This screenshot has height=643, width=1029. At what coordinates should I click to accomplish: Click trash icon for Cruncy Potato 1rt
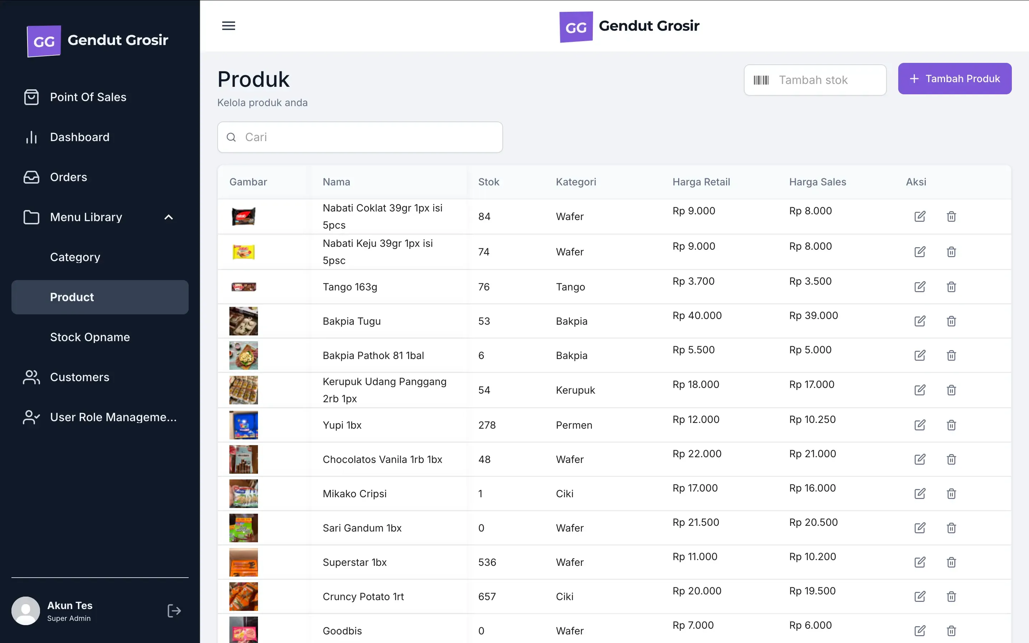pos(951,597)
